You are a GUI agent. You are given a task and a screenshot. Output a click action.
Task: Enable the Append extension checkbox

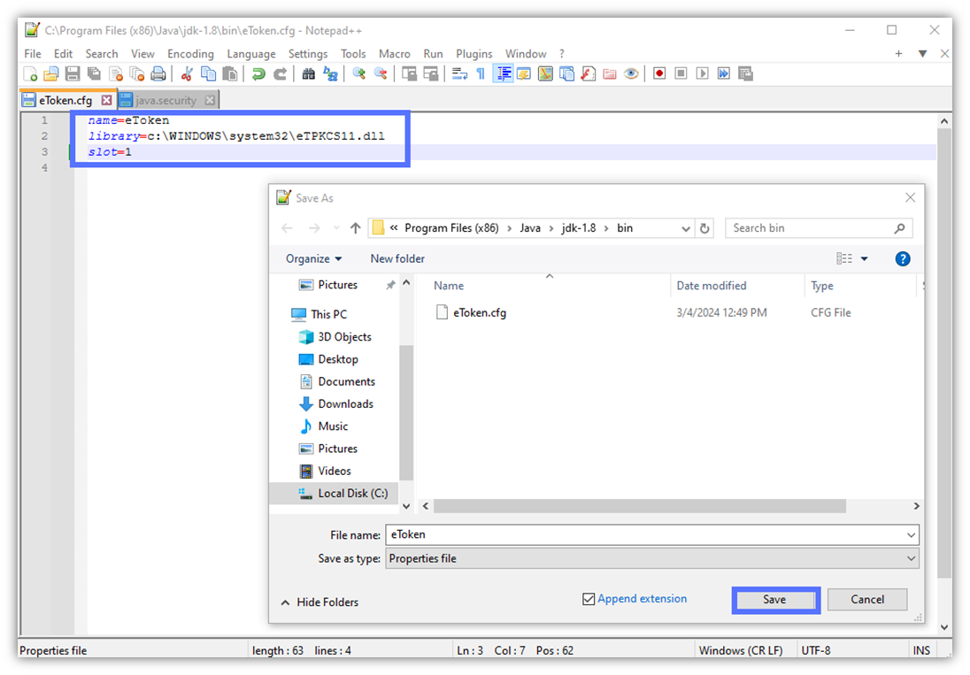point(589,599)
